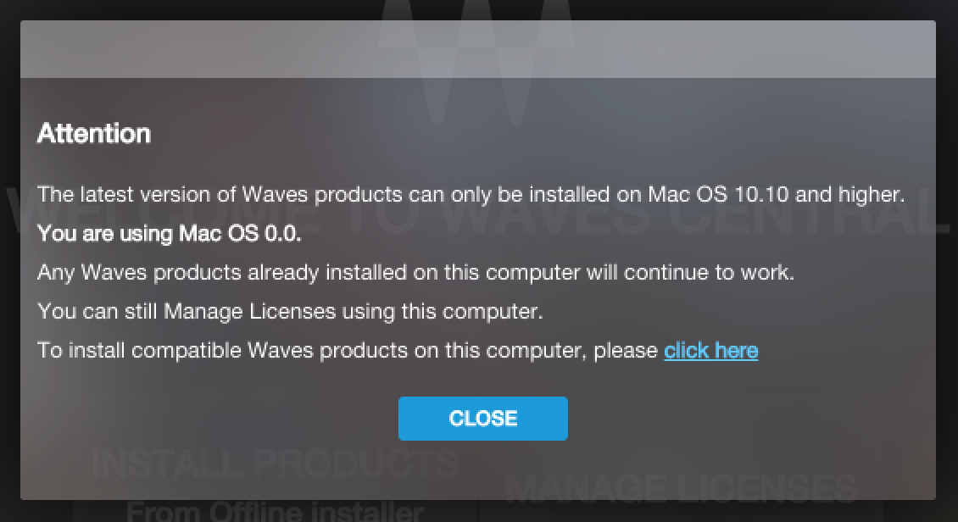Click the "To install compatible Waves products" text
Screen dimensions: 958x522
pyautogui.click(x=347, y=351)
